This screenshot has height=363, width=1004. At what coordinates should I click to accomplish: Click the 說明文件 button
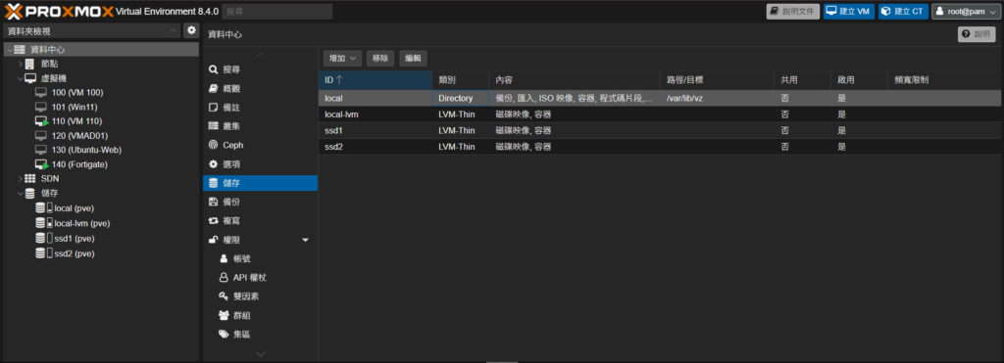click(792, 12)
